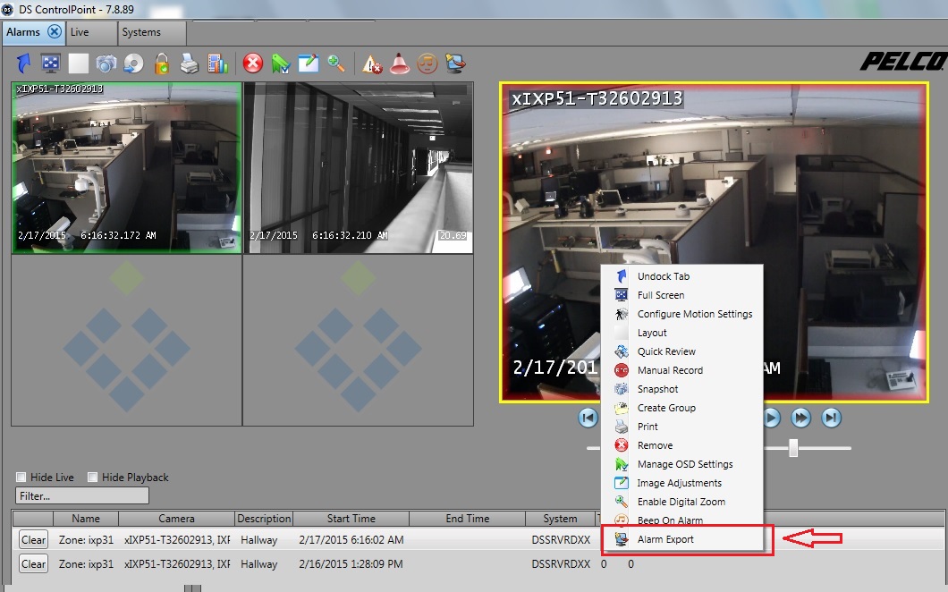Check the Hide Live checkbox

pyautogui.click(x=20, y=477)
